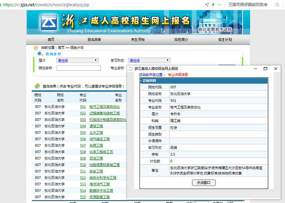Open major code 513 link
Screen dimensions: 285x203
(83, 184)
